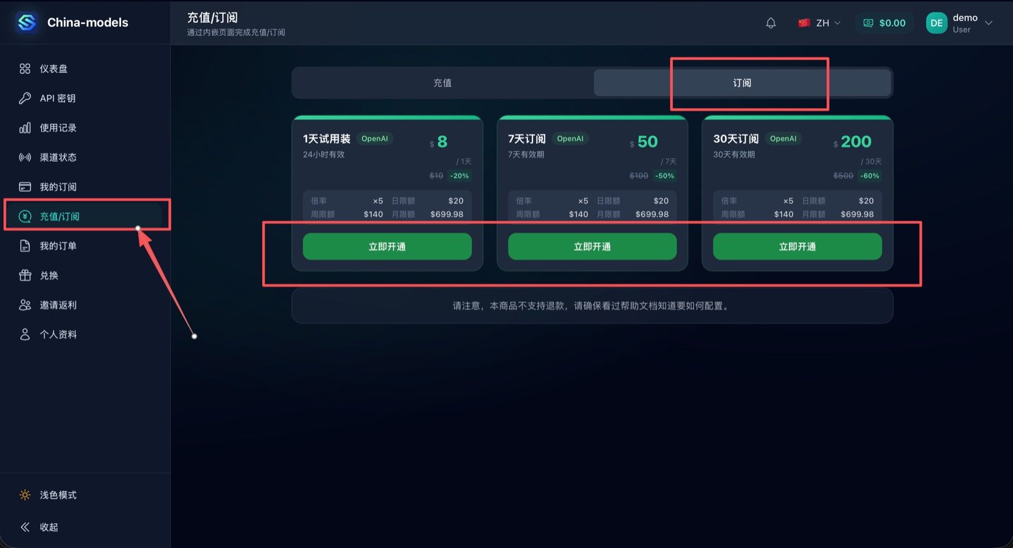Open the dashboard grid icon (仪表盘)

coord(25,68)
